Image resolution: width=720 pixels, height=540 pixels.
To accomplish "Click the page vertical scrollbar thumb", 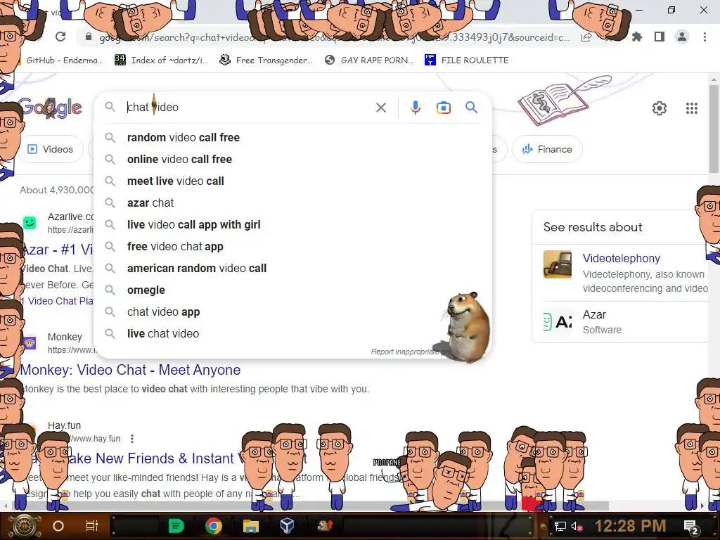I will coord(714,129).
